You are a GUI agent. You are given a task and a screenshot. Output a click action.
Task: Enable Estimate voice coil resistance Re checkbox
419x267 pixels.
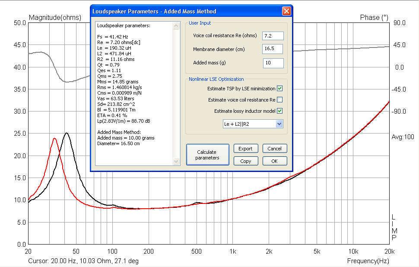click(x=280, y=100)
